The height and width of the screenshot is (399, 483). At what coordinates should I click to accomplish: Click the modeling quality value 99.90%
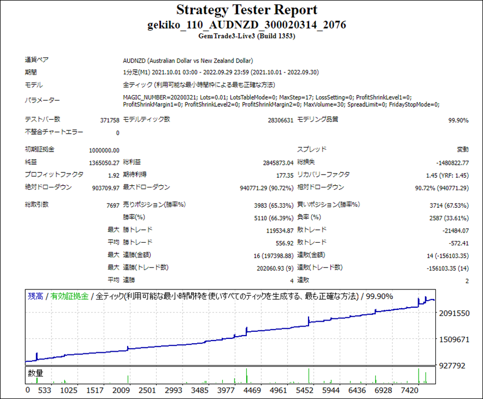click(x=458, y=121)
